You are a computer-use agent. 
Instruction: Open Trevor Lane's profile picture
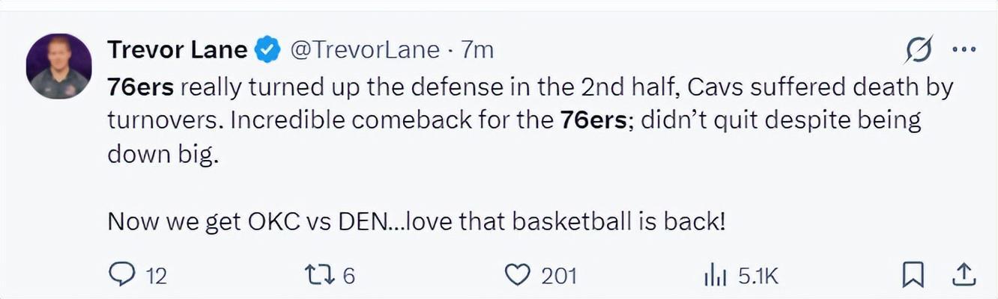click(x=59, y=67)
